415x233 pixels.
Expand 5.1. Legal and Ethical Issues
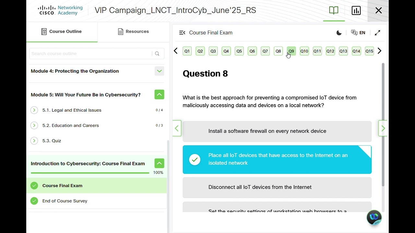click(x=34, y=110)
